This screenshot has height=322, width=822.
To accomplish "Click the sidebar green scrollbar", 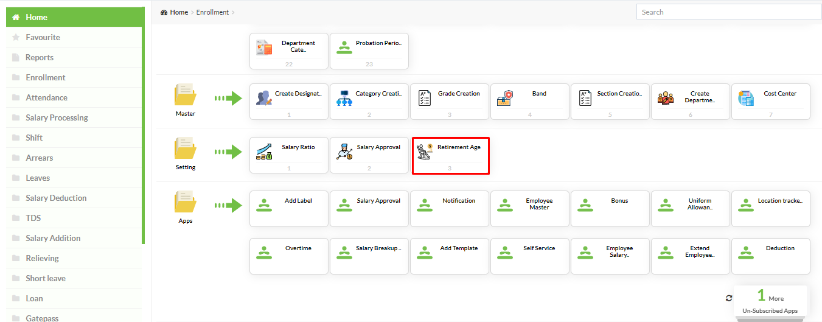I will click(144, 125).
